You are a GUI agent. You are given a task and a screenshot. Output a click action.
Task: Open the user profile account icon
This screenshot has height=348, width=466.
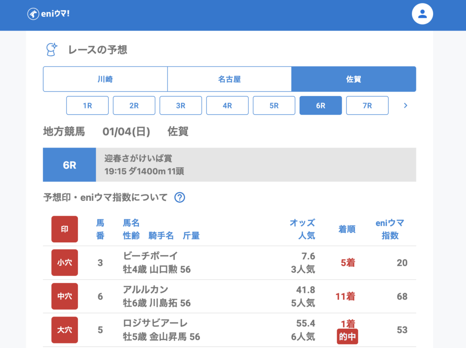point(422,14)
